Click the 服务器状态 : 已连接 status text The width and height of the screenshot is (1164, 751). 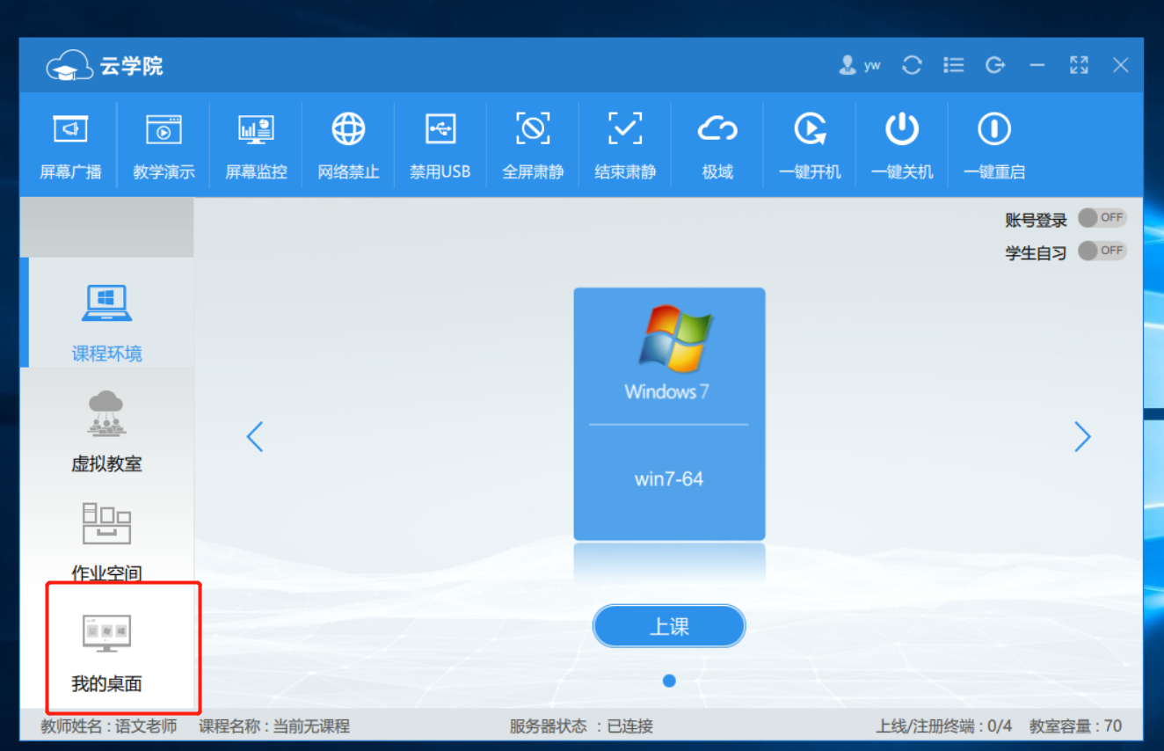tap(581, 726)
